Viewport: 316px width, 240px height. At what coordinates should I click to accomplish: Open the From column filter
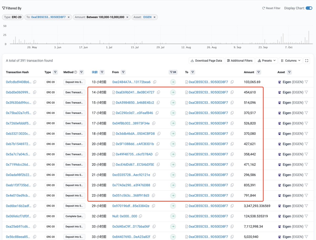pyautogui.click(x=123, y=72)
